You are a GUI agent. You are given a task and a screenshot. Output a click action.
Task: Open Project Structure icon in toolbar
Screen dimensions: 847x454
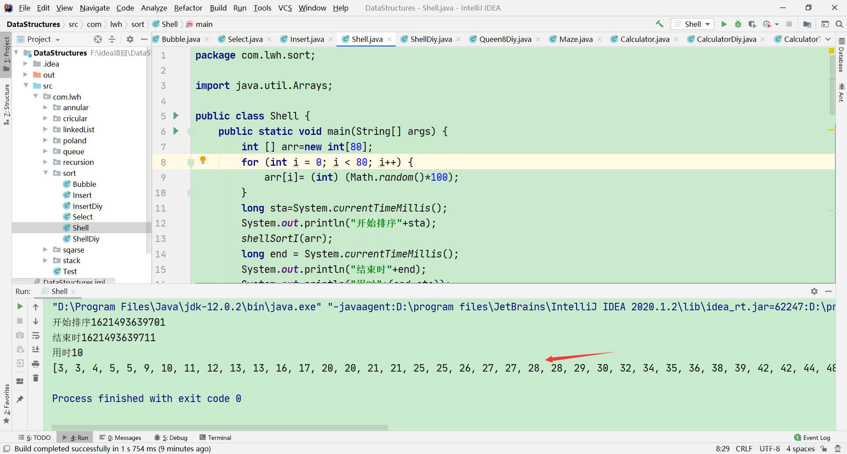(807, 24)
